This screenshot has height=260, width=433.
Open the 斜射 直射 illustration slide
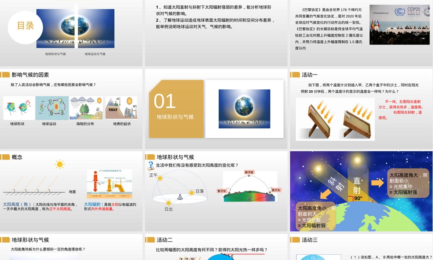point(362,191)
